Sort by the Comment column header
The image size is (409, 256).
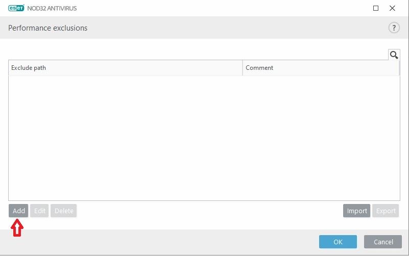[x=321, y=68]
